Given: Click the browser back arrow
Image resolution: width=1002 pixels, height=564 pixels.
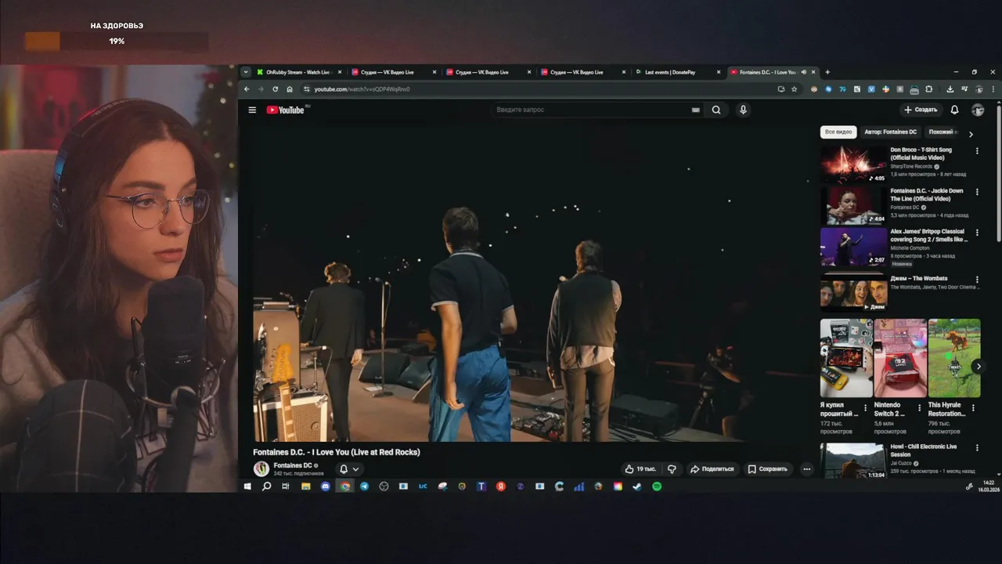Looking at the screenshot, I should click(247, 89).
